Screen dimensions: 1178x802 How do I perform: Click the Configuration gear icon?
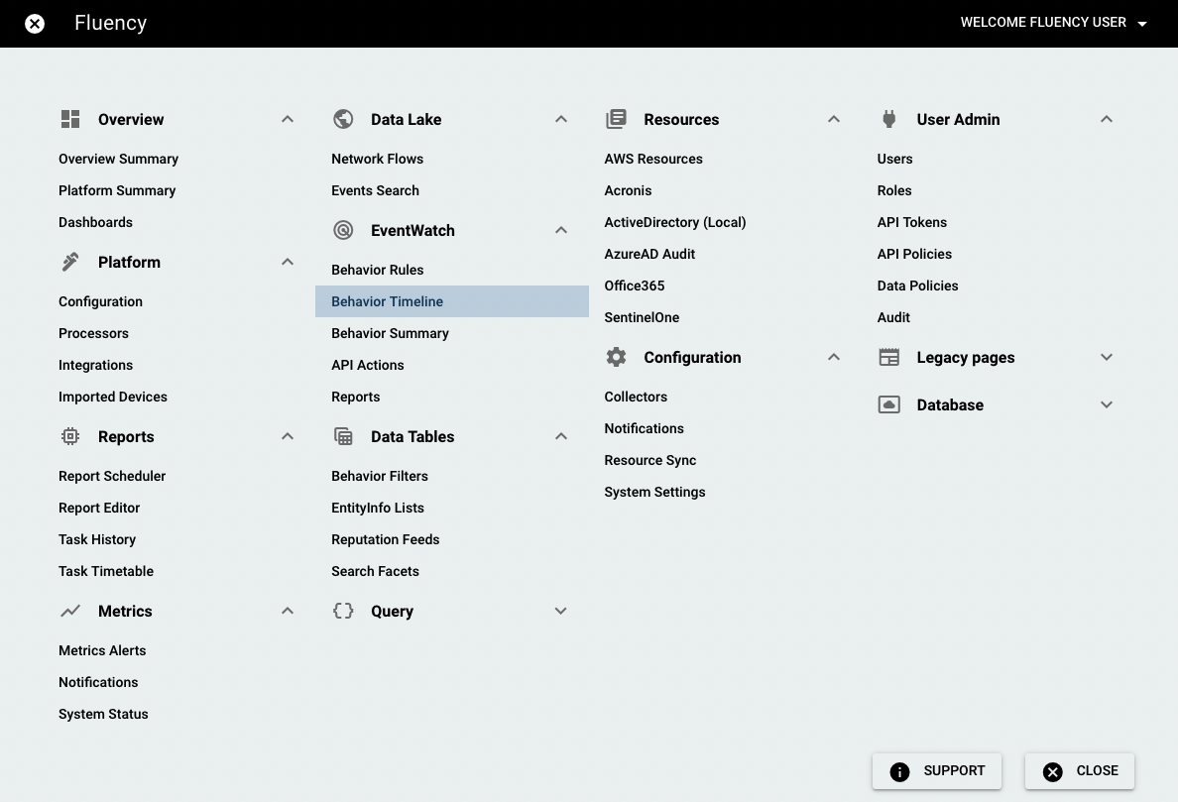616,357
